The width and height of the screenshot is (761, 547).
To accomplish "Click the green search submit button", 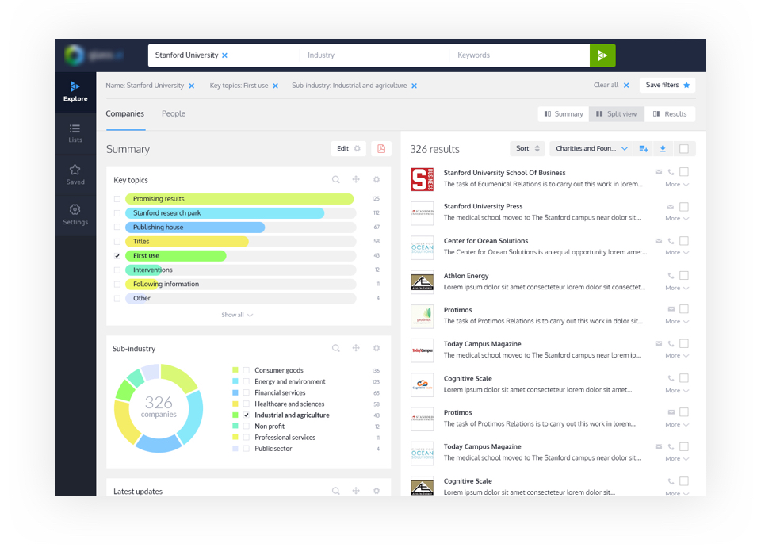I will (602, 55).
